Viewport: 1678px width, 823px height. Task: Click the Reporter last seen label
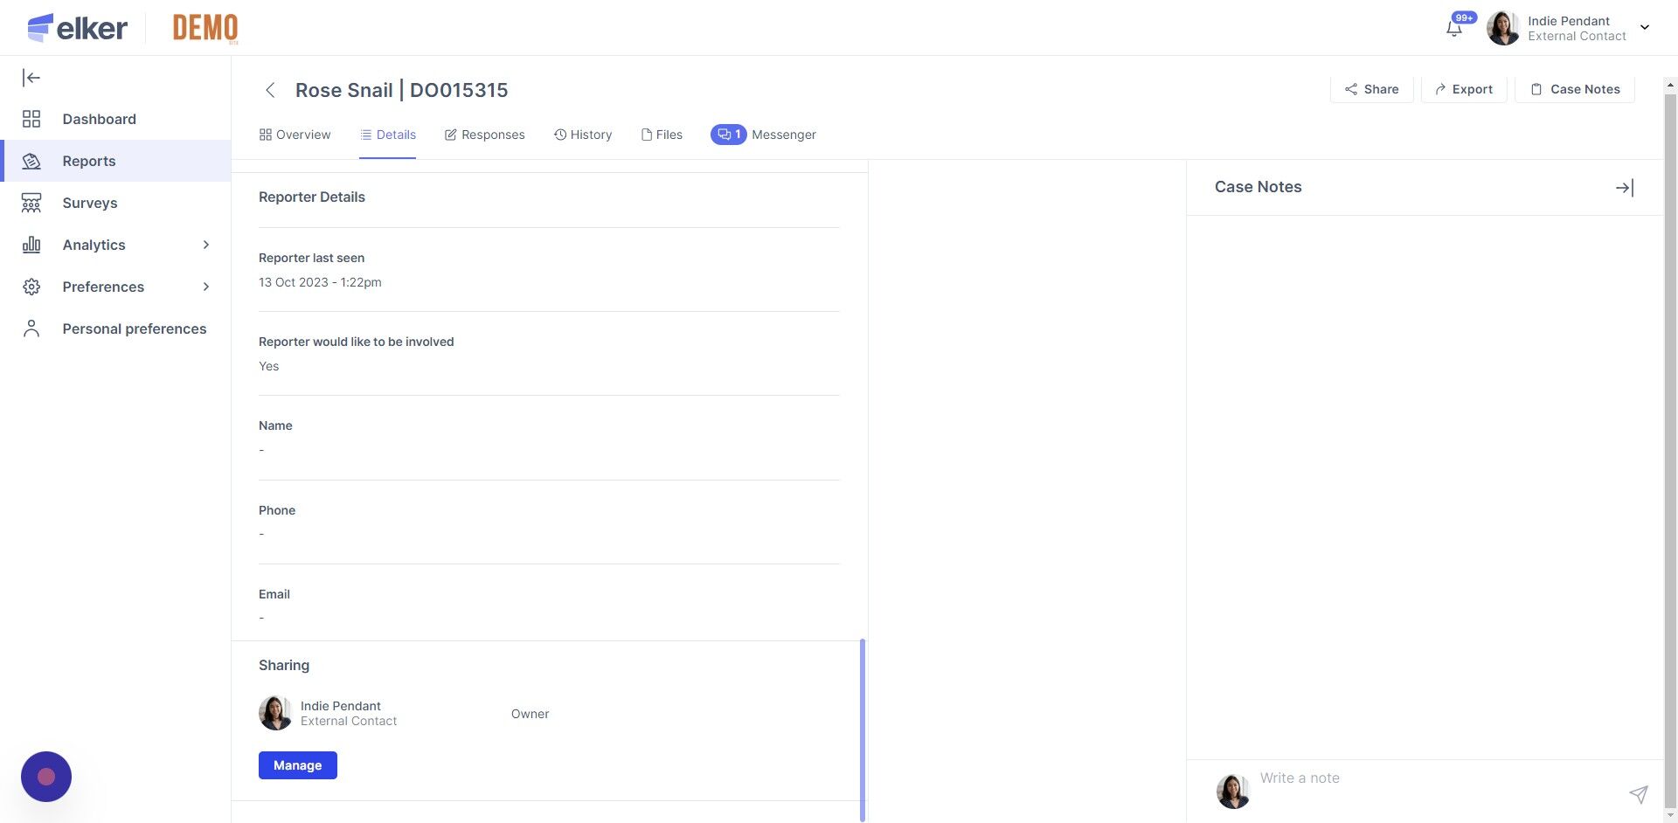311,258
